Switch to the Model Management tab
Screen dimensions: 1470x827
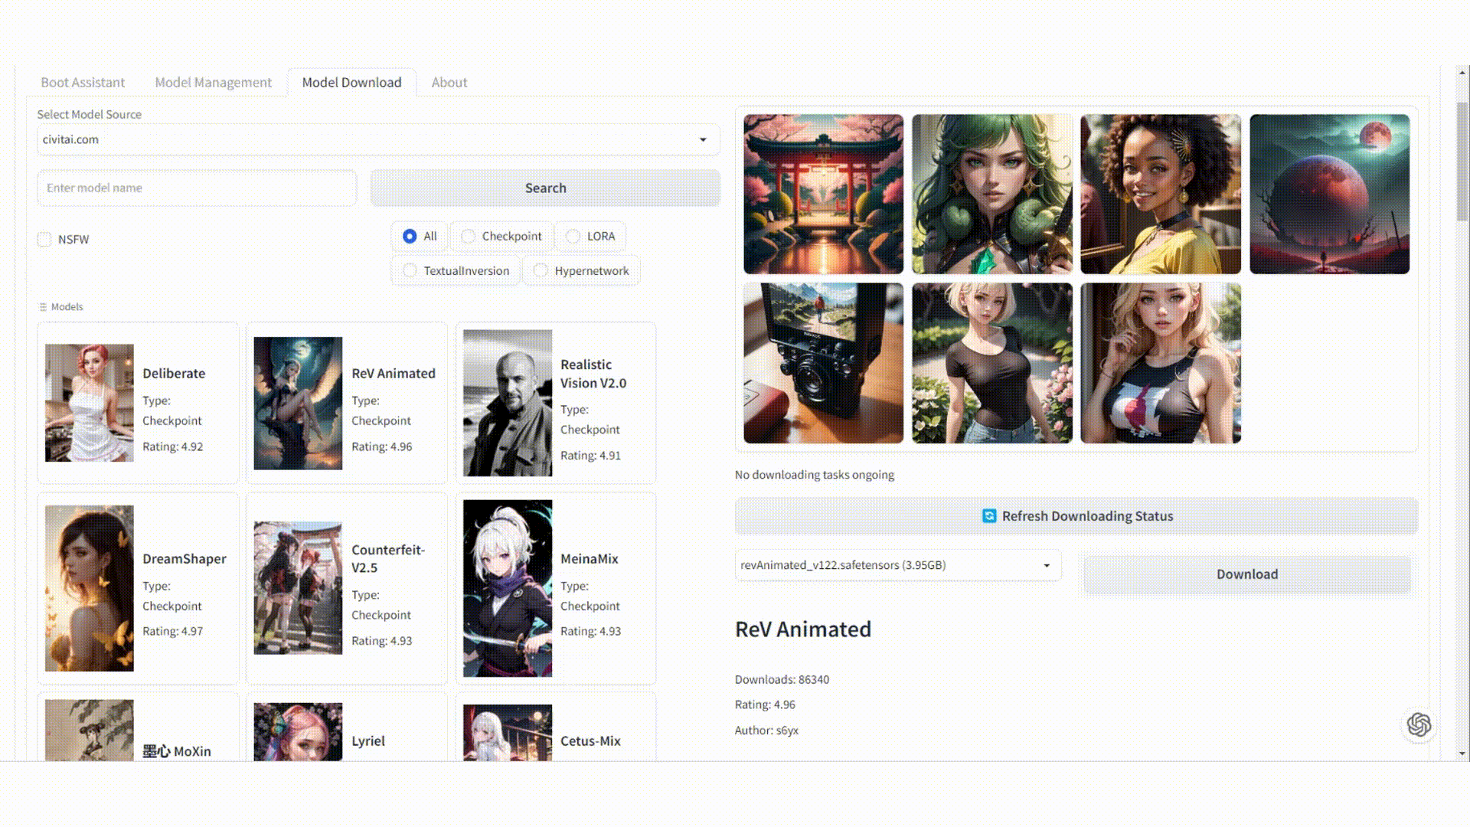[213, 83]
